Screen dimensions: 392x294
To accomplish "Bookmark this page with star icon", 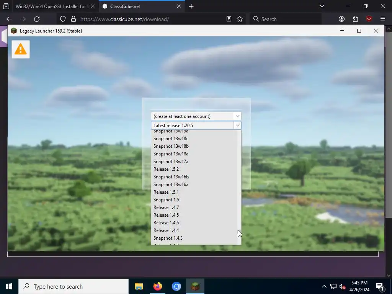I will [x=240, y=19].
